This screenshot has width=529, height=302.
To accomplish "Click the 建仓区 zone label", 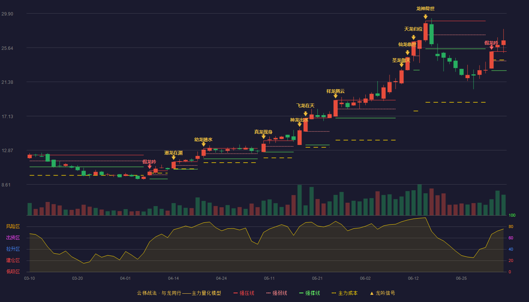I will (x=13, y=260).
